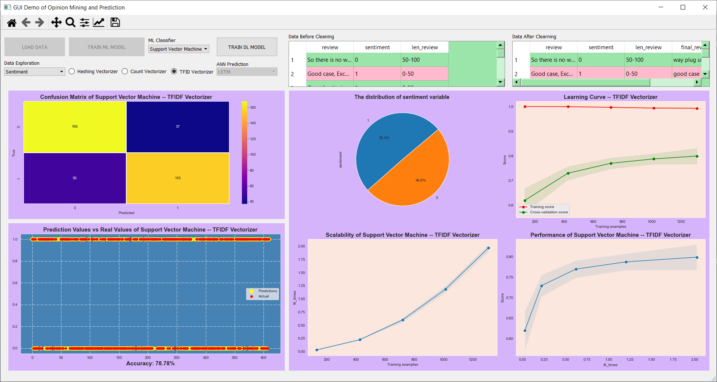The height and width of the screenshot is (382, 717).
Task: Open ANN Prediction LSTM dropdown
Action: tap(247, 72)
